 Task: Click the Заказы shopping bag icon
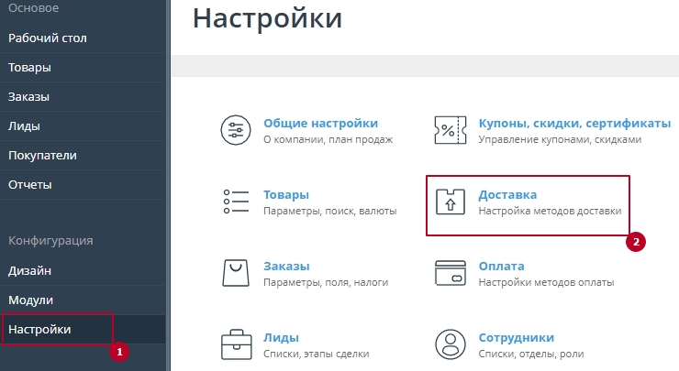pyautogui.click(x=236, y=273)
